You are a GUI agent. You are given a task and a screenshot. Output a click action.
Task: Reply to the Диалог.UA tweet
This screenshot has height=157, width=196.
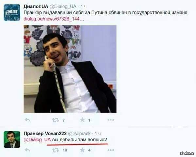coord(27,120)
